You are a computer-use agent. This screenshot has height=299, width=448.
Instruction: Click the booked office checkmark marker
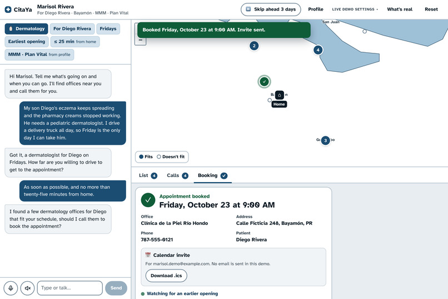264,81
